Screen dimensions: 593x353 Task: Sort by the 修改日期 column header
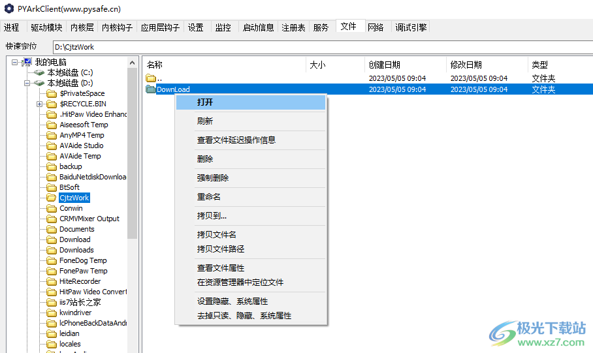pos(487,65)
